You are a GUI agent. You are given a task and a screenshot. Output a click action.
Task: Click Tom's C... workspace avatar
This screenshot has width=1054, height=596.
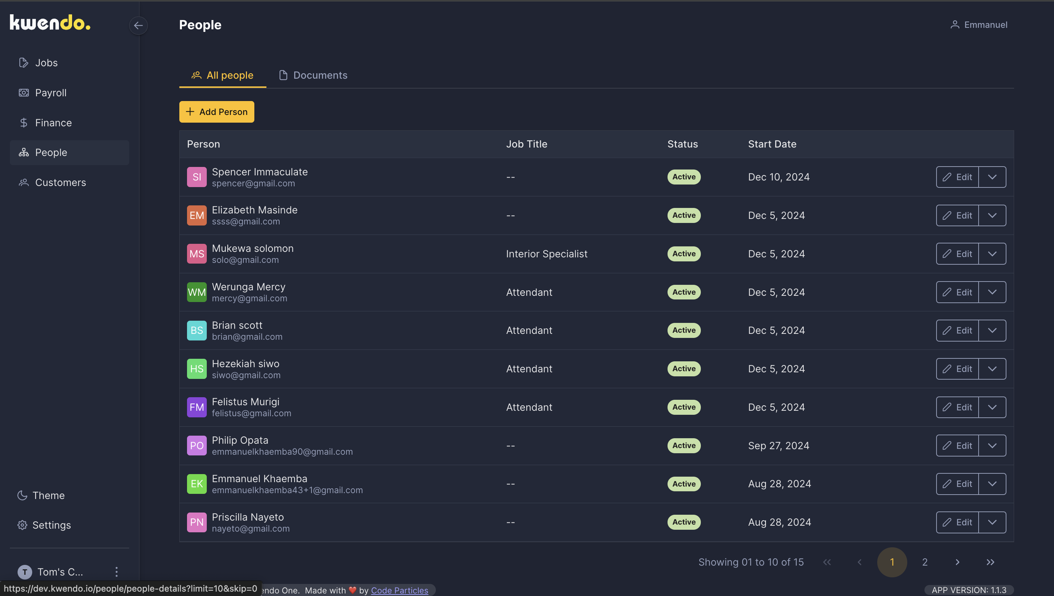[25, 572]
